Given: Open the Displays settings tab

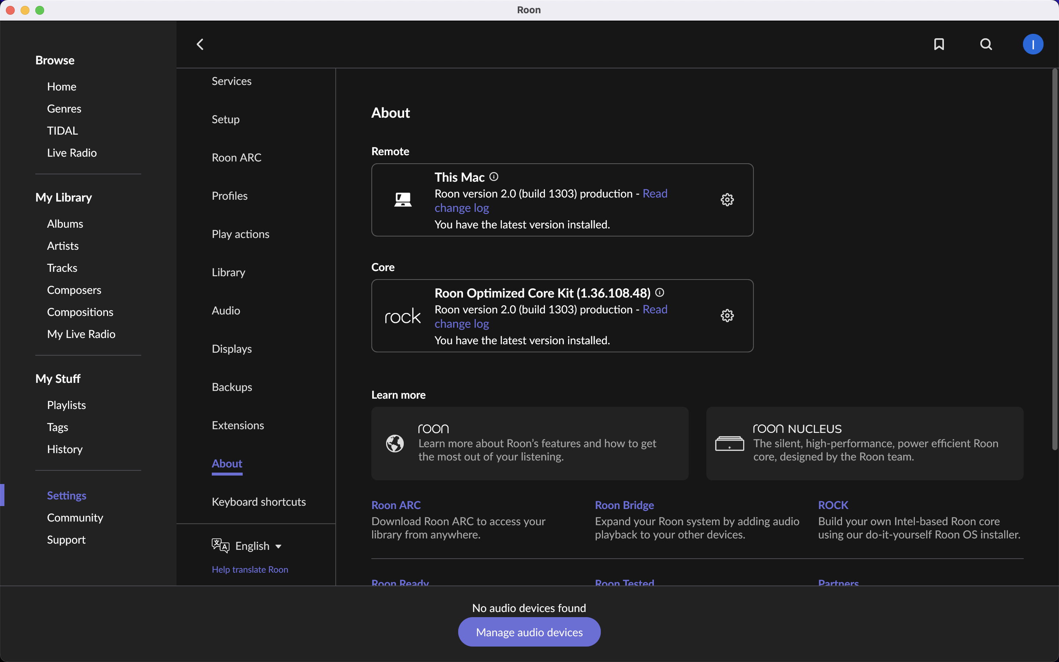Looking at the screenshot, I should point(232,349).
